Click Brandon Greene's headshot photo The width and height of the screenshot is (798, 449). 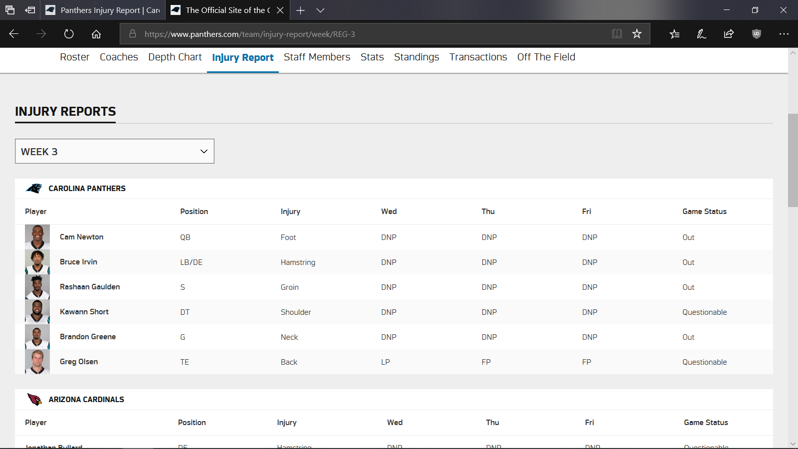(x=37, y=337)
